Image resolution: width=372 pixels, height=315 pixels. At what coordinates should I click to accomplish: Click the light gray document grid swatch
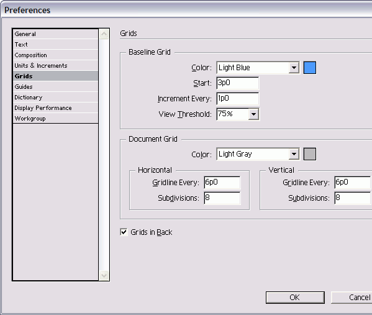click(x=310, y=154)
